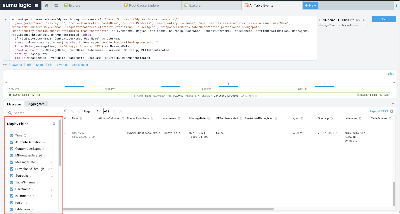Favorite the search with the star icon
Viewport: 400px width, 214px height.
[5, 65]
